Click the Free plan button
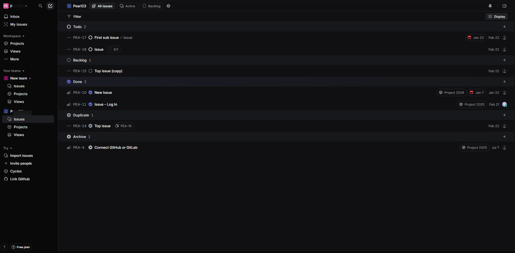Image resolution: width=515 pixels, height=253 pixels. 21,247
